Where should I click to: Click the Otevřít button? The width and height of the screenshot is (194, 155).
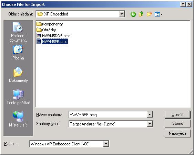(x=177, y=114)
